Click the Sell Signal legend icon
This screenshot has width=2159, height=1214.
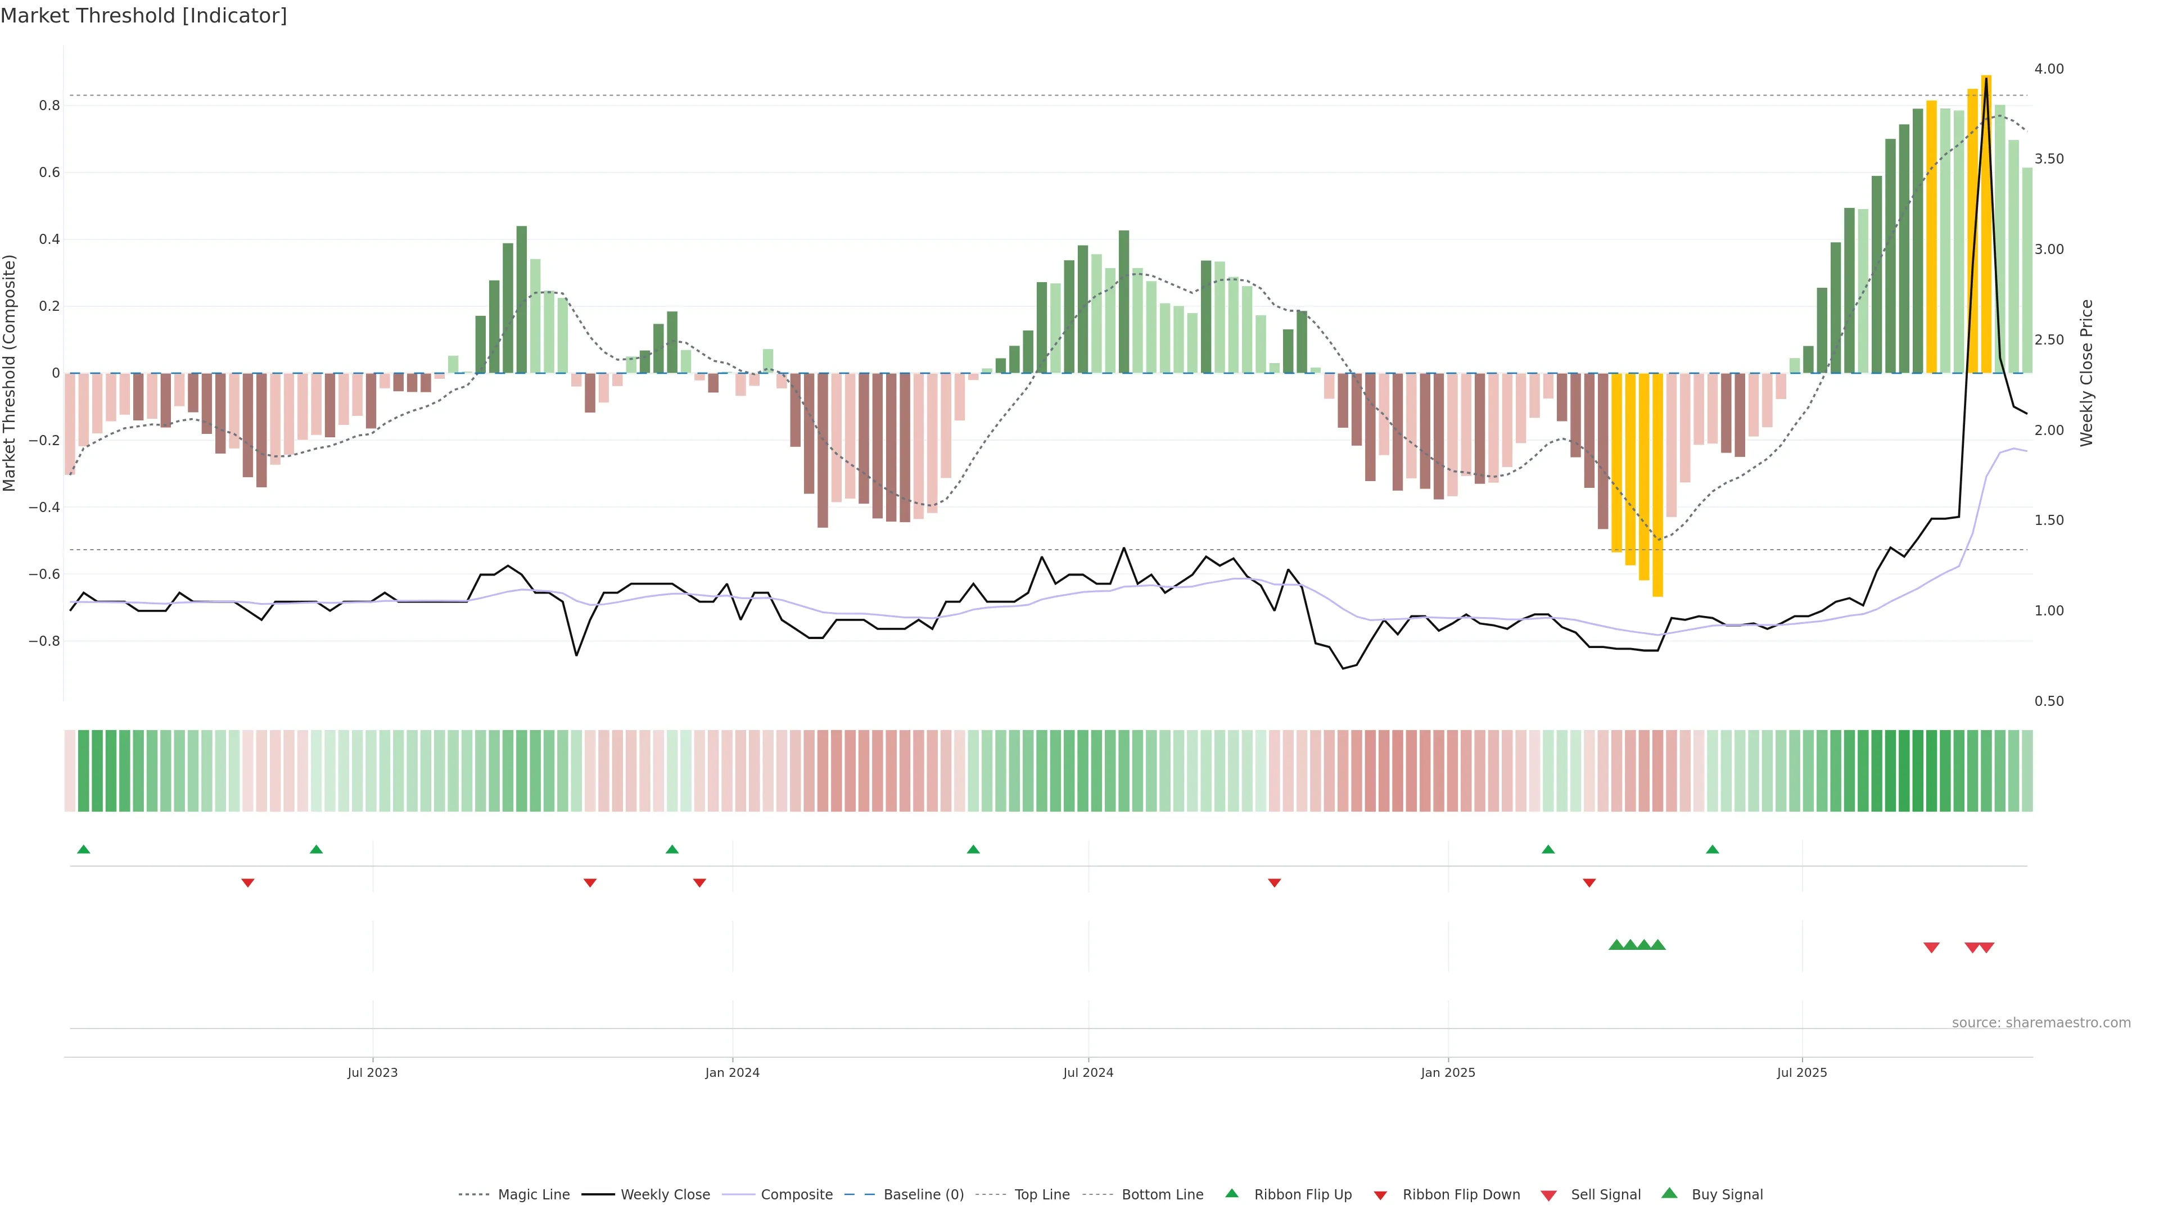pos(1549,1195)
